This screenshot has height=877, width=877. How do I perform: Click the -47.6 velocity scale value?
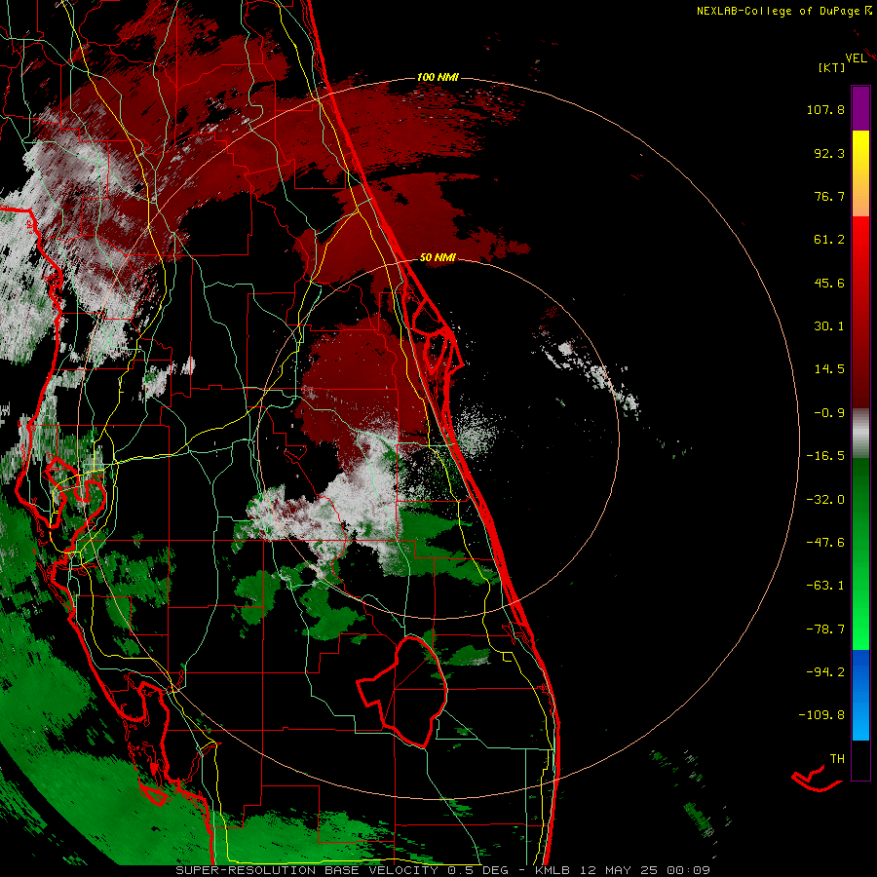pyautogui.click(x=825, y=543)
